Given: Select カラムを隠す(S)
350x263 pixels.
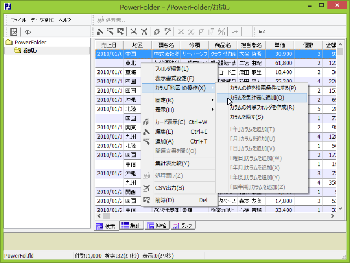Looking at the screenshot, I should coord(262,117).
